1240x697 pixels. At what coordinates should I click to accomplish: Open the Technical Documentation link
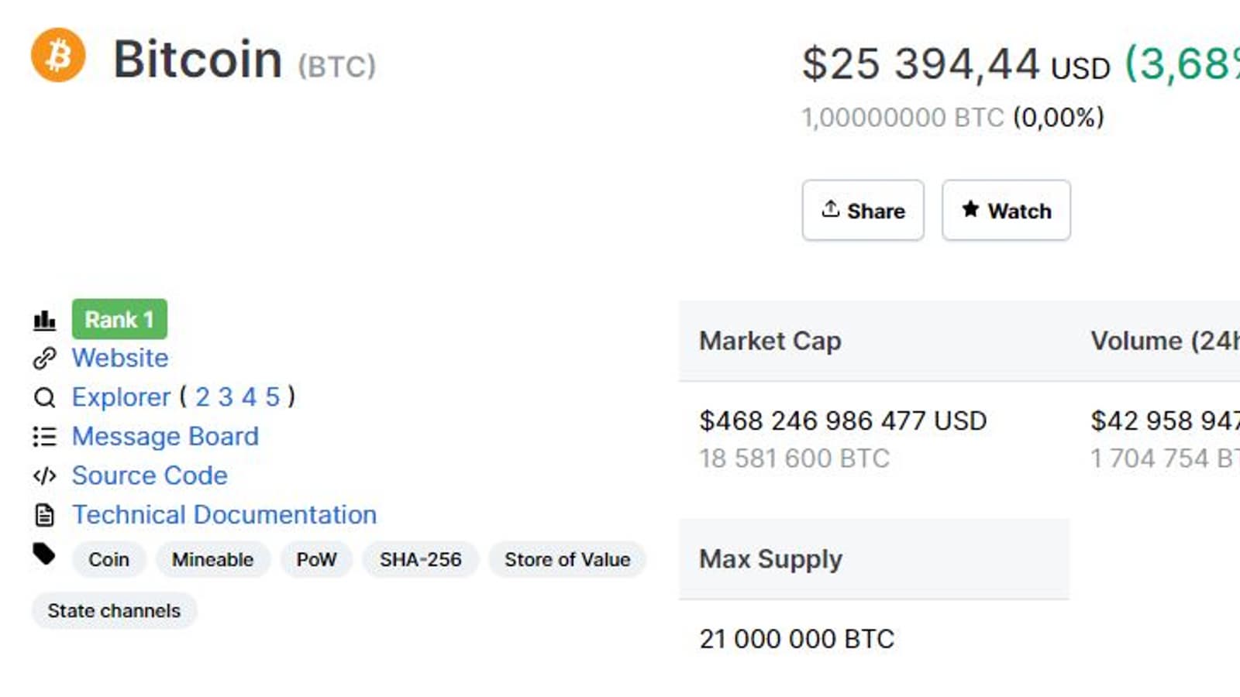tap(224, 515)
